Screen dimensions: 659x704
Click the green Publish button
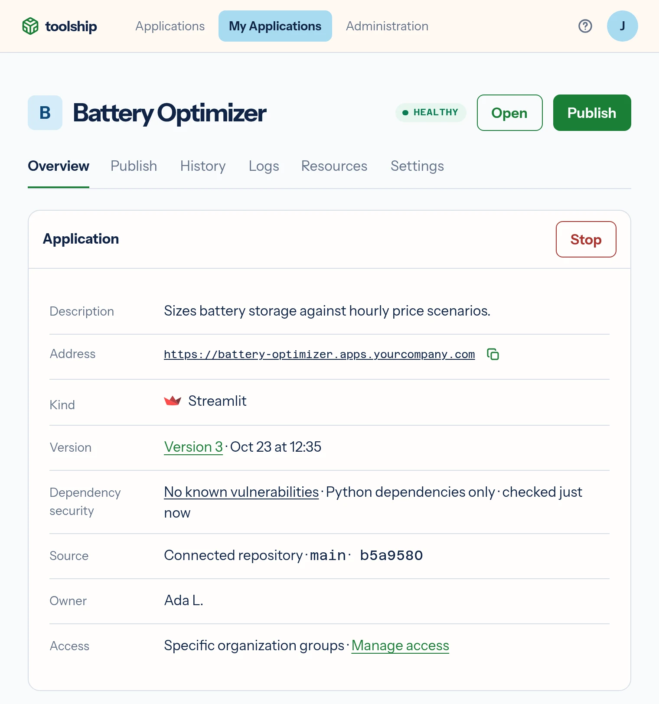pyautogui.click(x=592, y=113)
